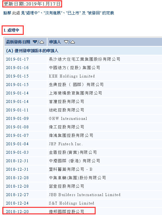
Task: Open applicant 首灃控股有限公司
Action: click(x=66, y=101)
